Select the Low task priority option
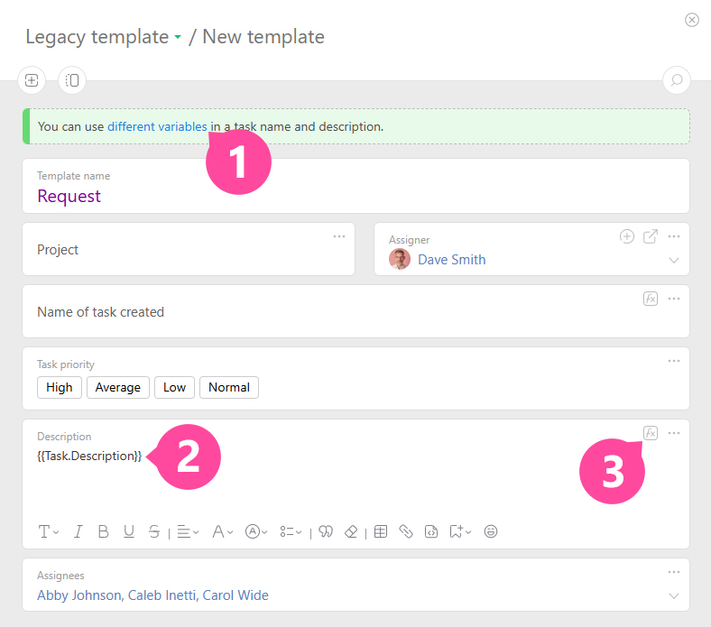 coord(174,387)
